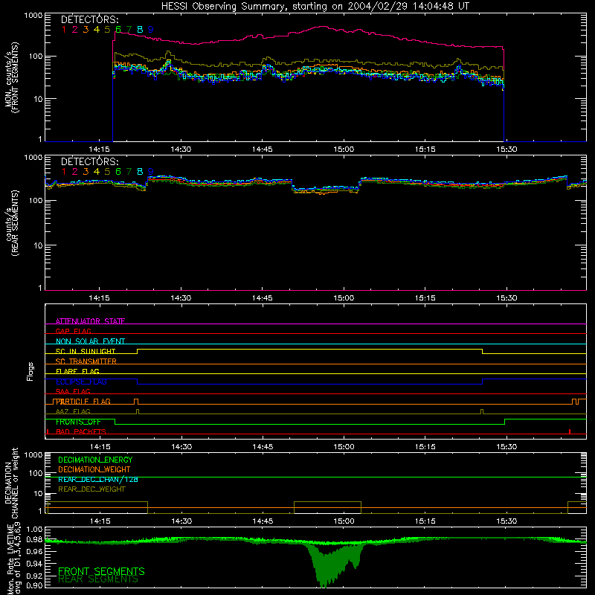Select detector 9 legend number in front segments plot
This screenshot has width=595, height=595.
(x=151, y=30)
